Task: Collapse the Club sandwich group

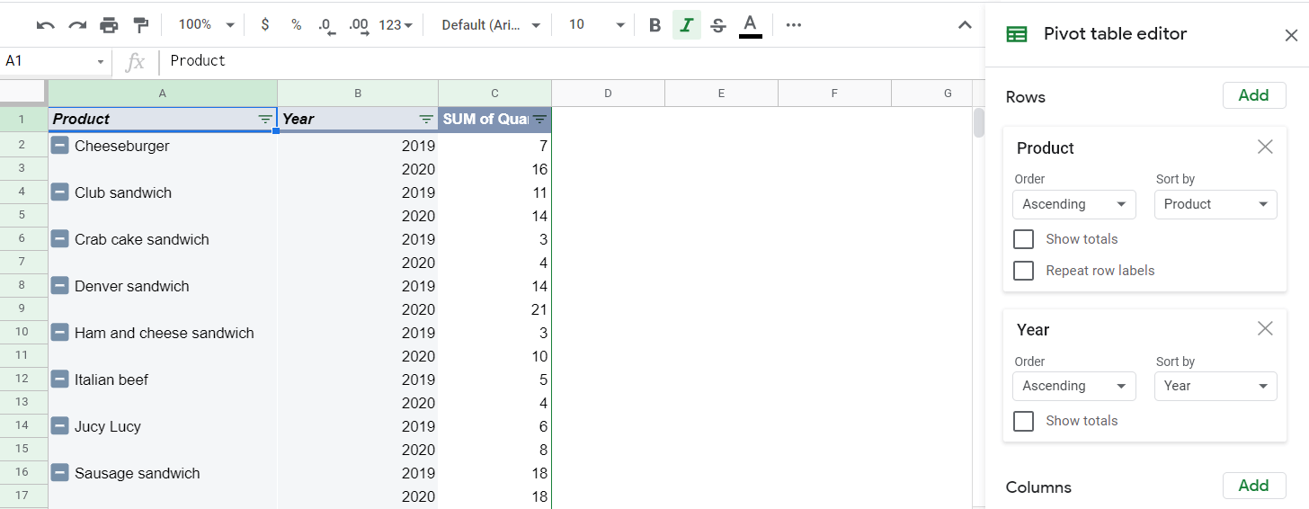Action: tap(60, 192)
